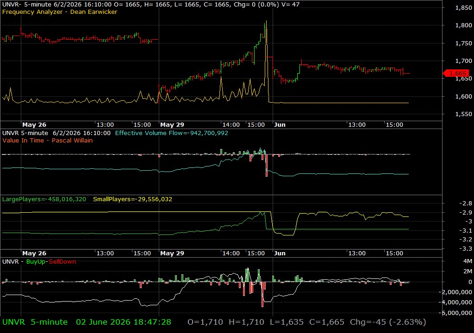Click 'May 26' on the price chart time axis
The width and height of the screenshot is (474, 333).
34,125
